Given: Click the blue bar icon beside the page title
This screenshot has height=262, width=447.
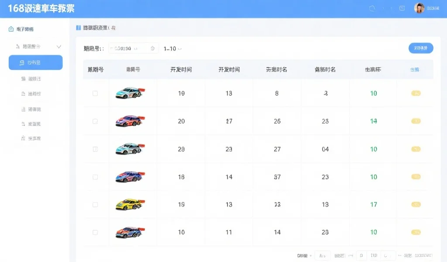Looking at the screenshot, I should pyautogui.click(x=79, y=28).
